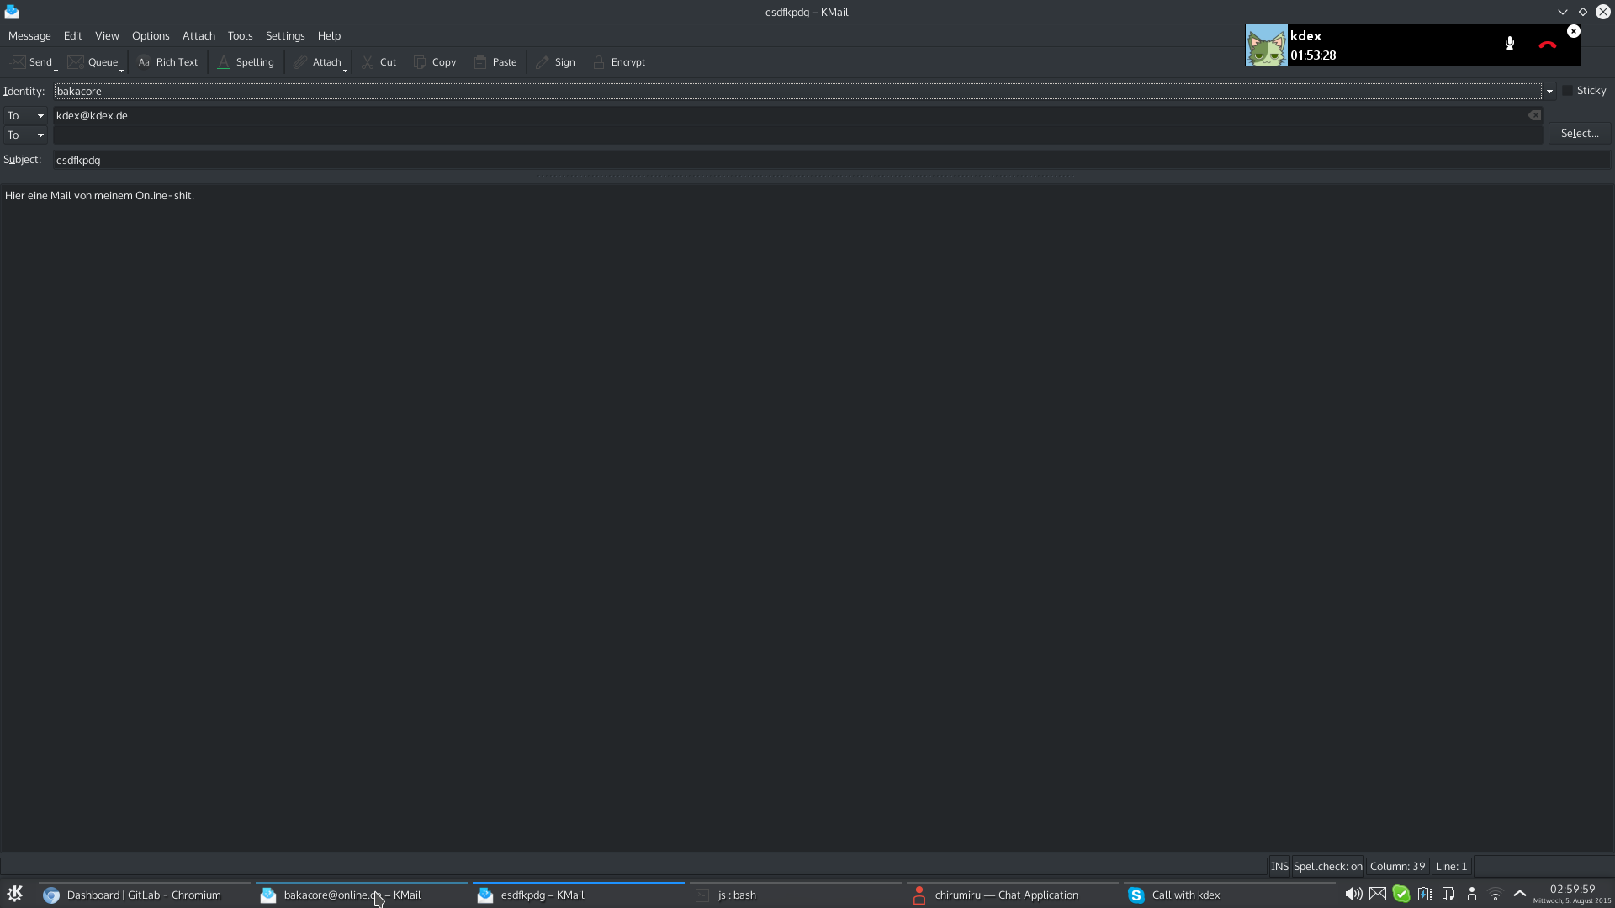Viewport: 1615px width, 908px height.
Task: Switch composer to Rich Text mode
Action: point(167,62)
